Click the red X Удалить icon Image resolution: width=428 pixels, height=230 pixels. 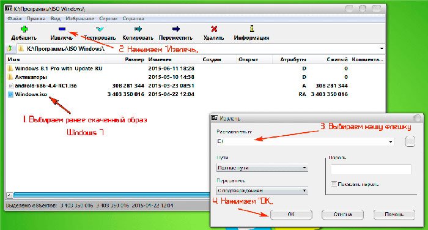tap(214, 29)
